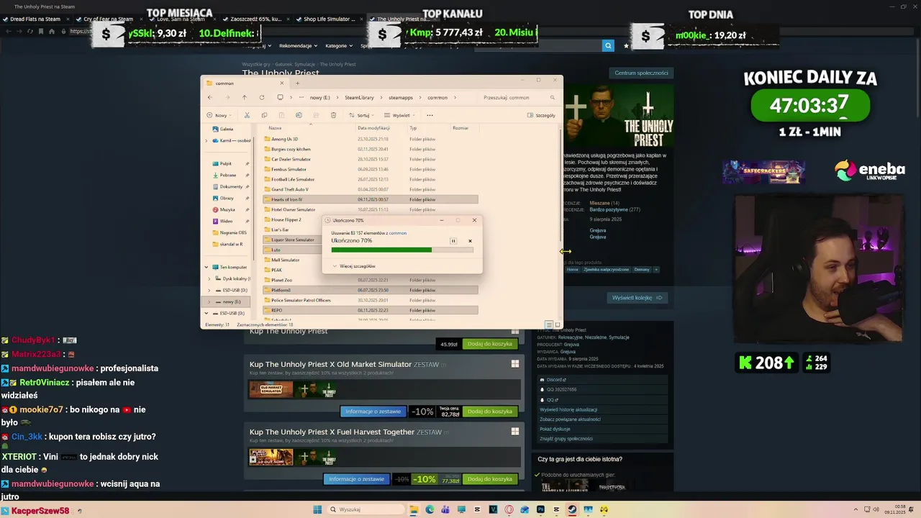Open the three-dots more options menu
The height and width of the screenshot is (518, 921).
point(430,115)
